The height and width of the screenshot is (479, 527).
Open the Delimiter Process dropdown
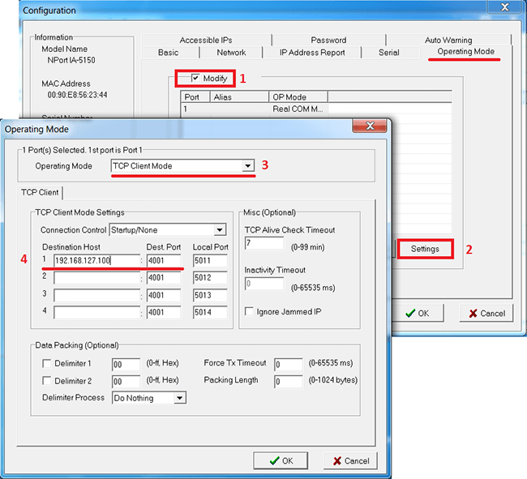pyautogui.click(x=180, y=398)
